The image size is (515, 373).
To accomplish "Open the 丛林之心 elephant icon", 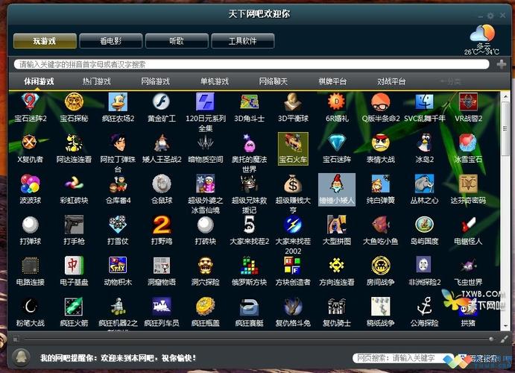I will [424, 184].
